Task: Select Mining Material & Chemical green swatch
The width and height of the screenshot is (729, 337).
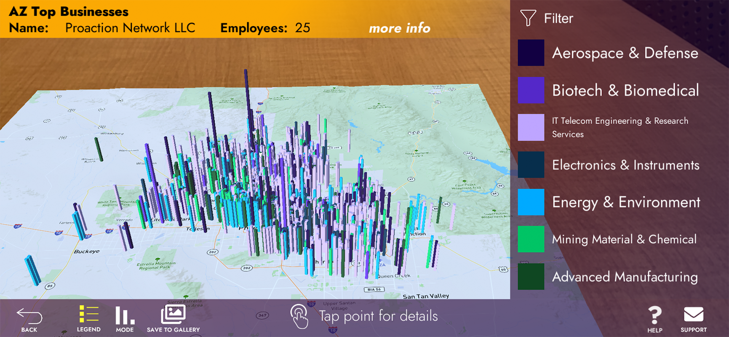Action: click(x=531, y=239)
